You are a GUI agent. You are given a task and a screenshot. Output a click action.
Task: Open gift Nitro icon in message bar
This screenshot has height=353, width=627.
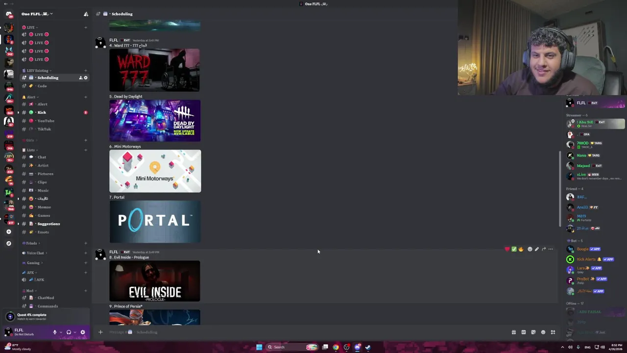pos(514,332)
